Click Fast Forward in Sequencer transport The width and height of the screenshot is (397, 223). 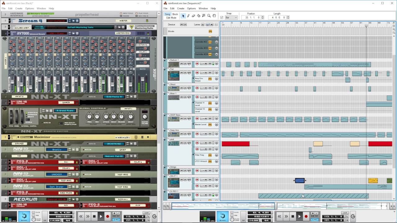286,216
